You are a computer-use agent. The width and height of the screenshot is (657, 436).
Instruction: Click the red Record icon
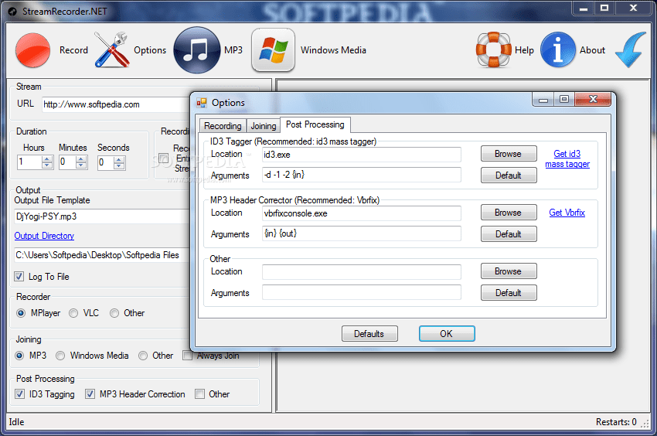tap(32, 50)
